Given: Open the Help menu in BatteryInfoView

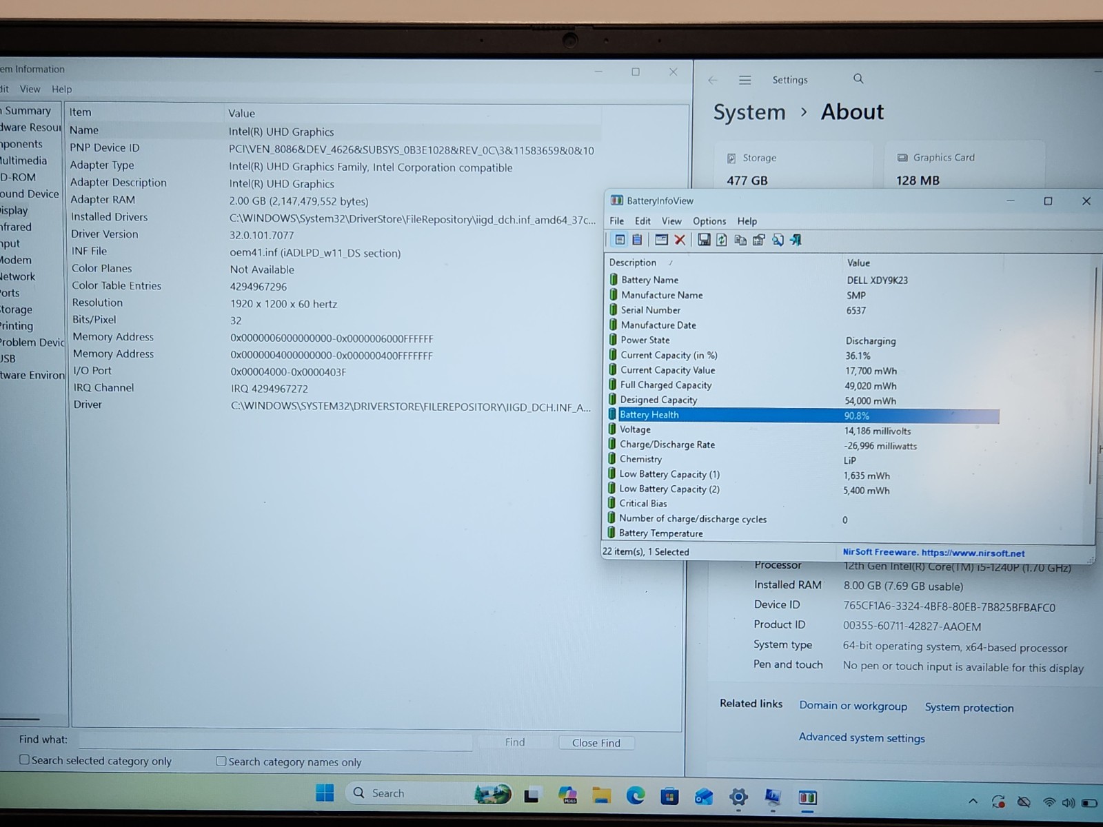Looking at the screenshot, I should click(x=747, y=221).
